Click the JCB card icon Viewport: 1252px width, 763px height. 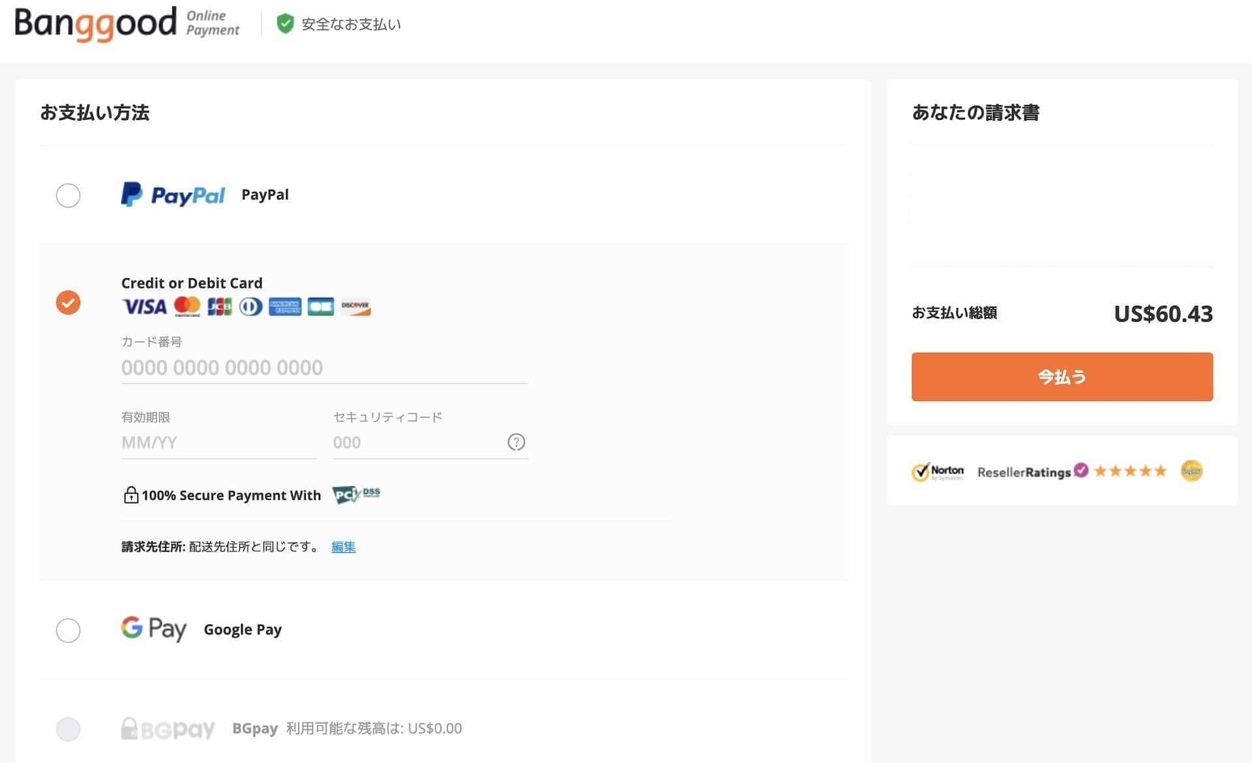(x=220, y=307)
